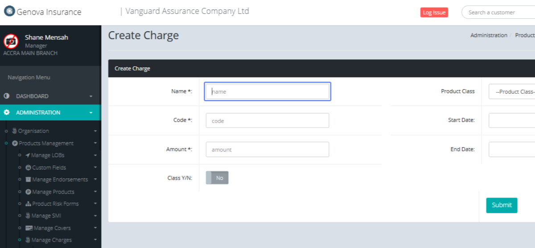The image size is (535, 248).
Task: Click the user profile avatar picture
Action: click(x=11, y=41)
